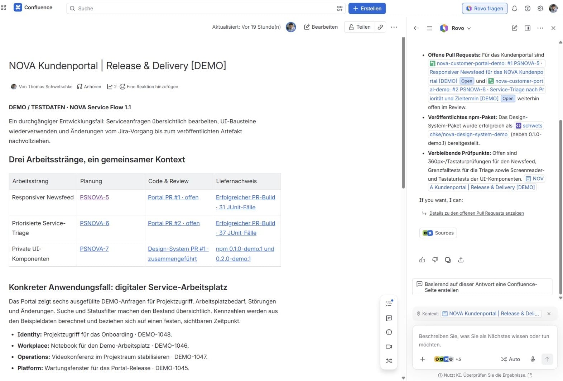This screenshot has height=381, width=563.
Task: Open page information floating button
Action: pos(389,332)
